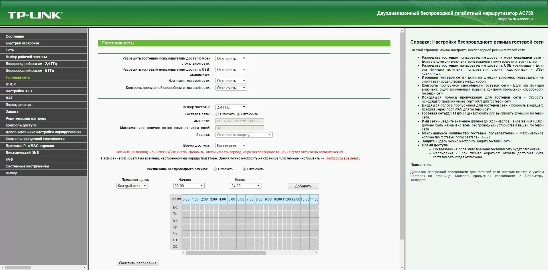Viewport: 548px width, 270px height.
Task: Open Начало 00:00 time dropdown
Action: point(189,186)
